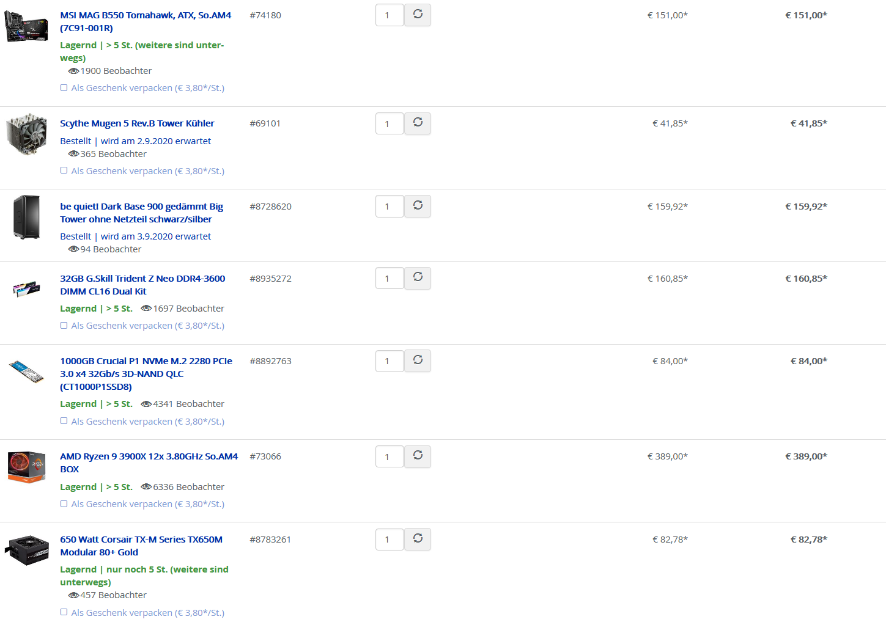Click the eye icon beside 1900 Beobachter

coord(73,71)
